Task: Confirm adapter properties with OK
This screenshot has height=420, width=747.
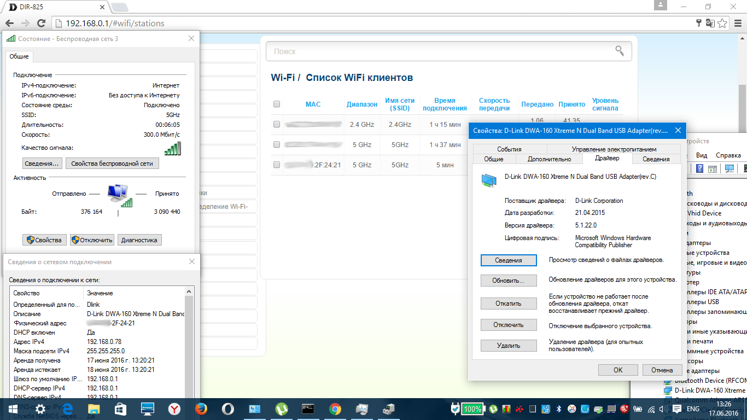Action: click(618, 370)
